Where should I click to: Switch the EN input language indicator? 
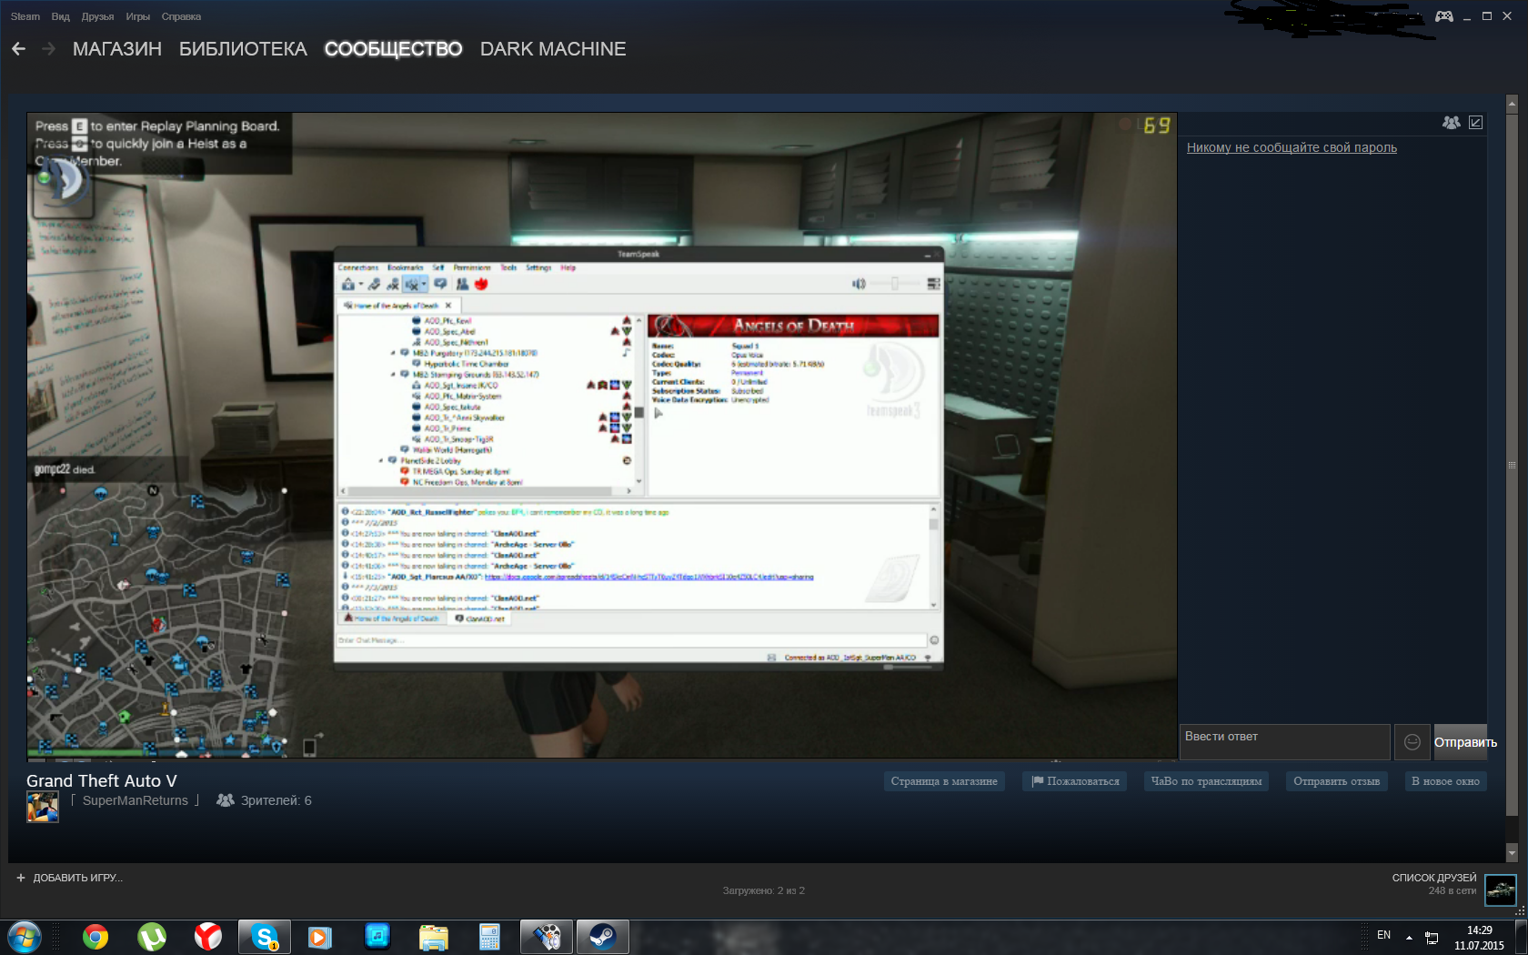(1383, 935)
